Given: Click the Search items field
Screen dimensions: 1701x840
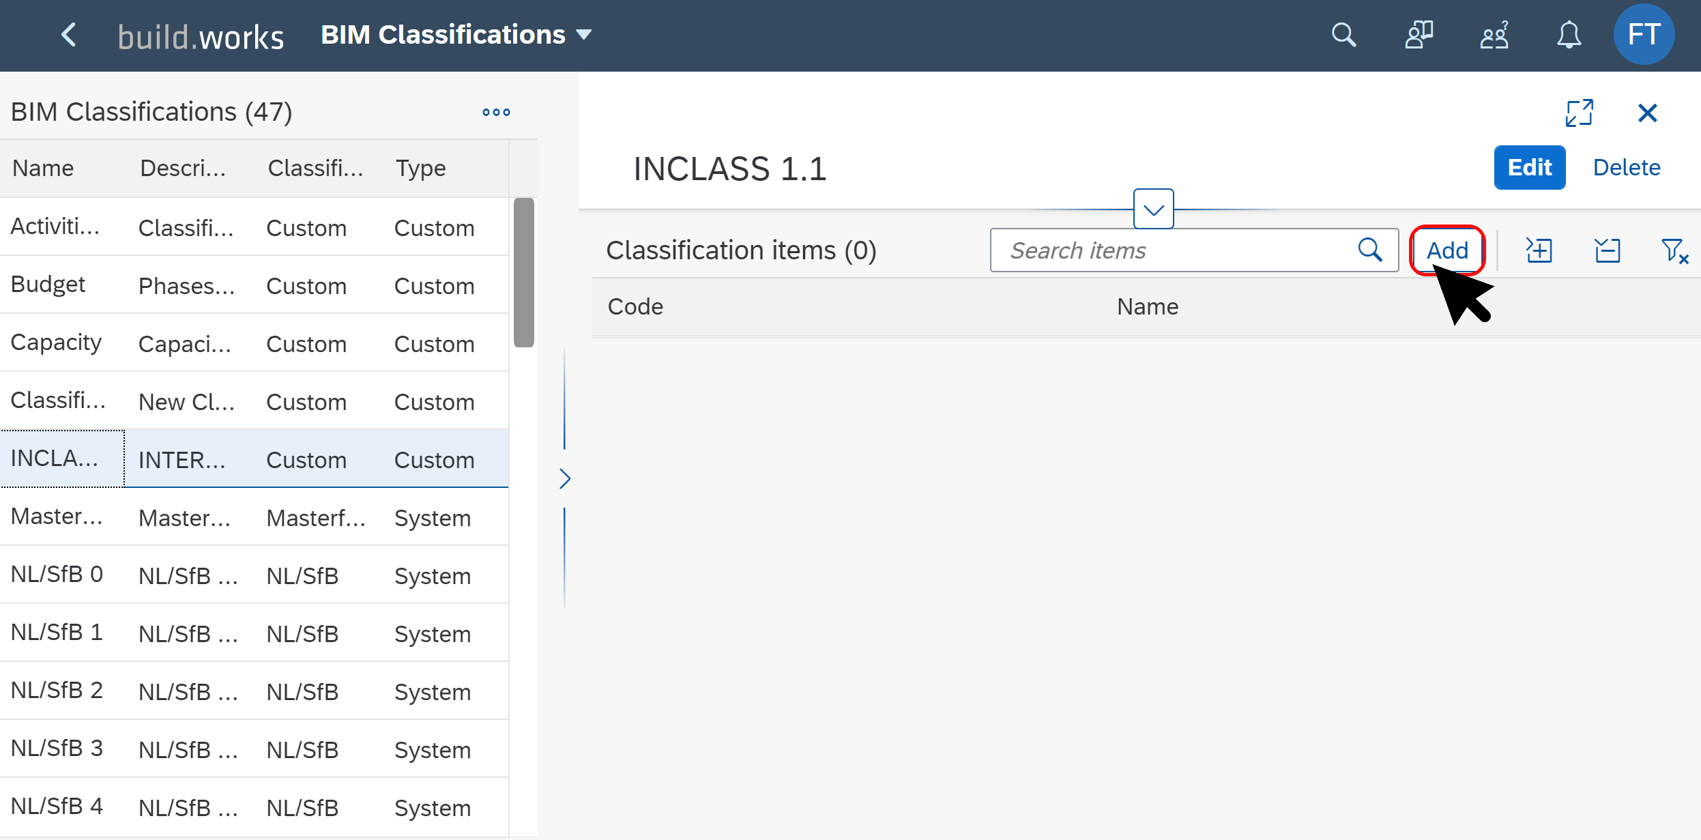Looking at the screenshot, I should (1174, 250).
